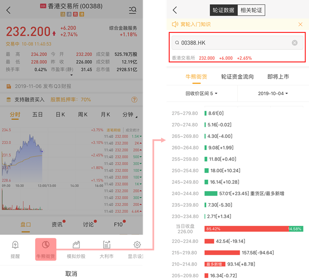Screen dimensions: 309x280
Task: Tap the 香港交易所 232.000 quote row
Action: click(x=211, y=58)
